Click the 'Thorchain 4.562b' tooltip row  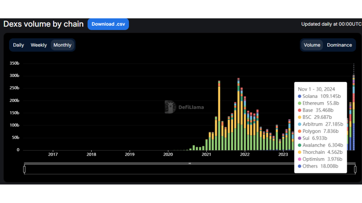[320, 152]
